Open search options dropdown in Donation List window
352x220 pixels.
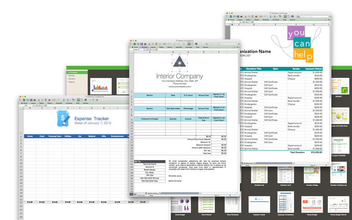coord(298,16)
